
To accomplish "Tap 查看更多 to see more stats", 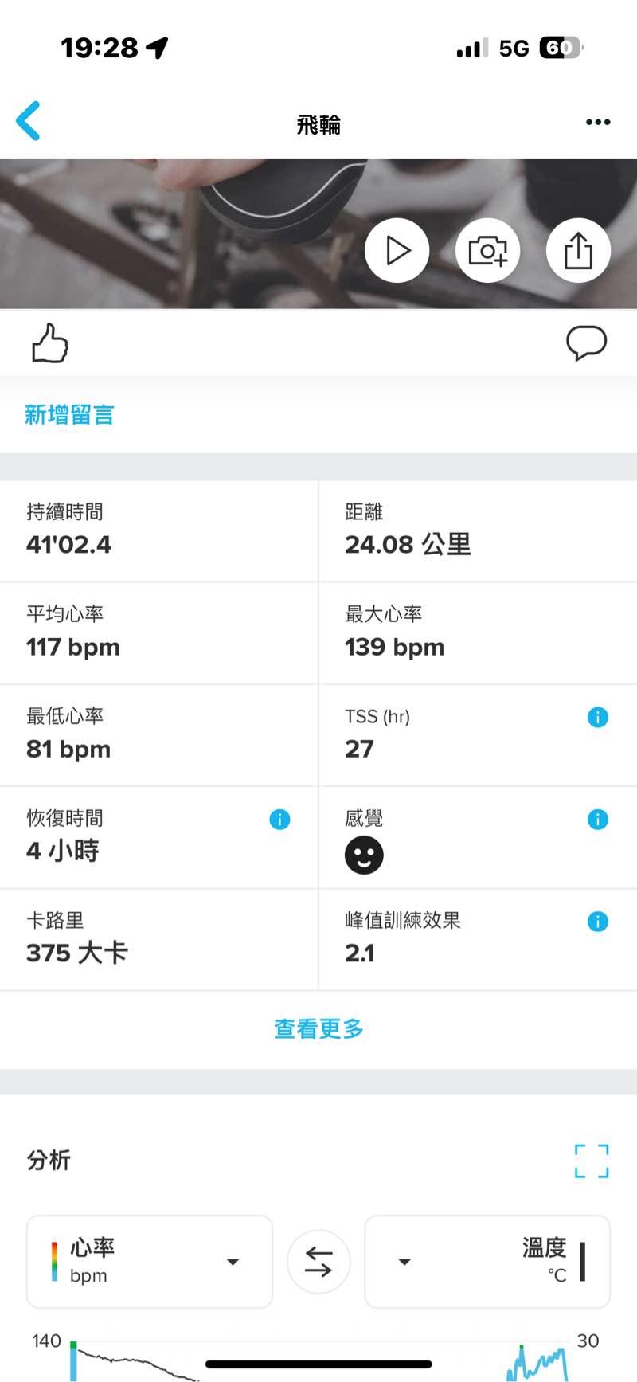I will click(318, 1029).
